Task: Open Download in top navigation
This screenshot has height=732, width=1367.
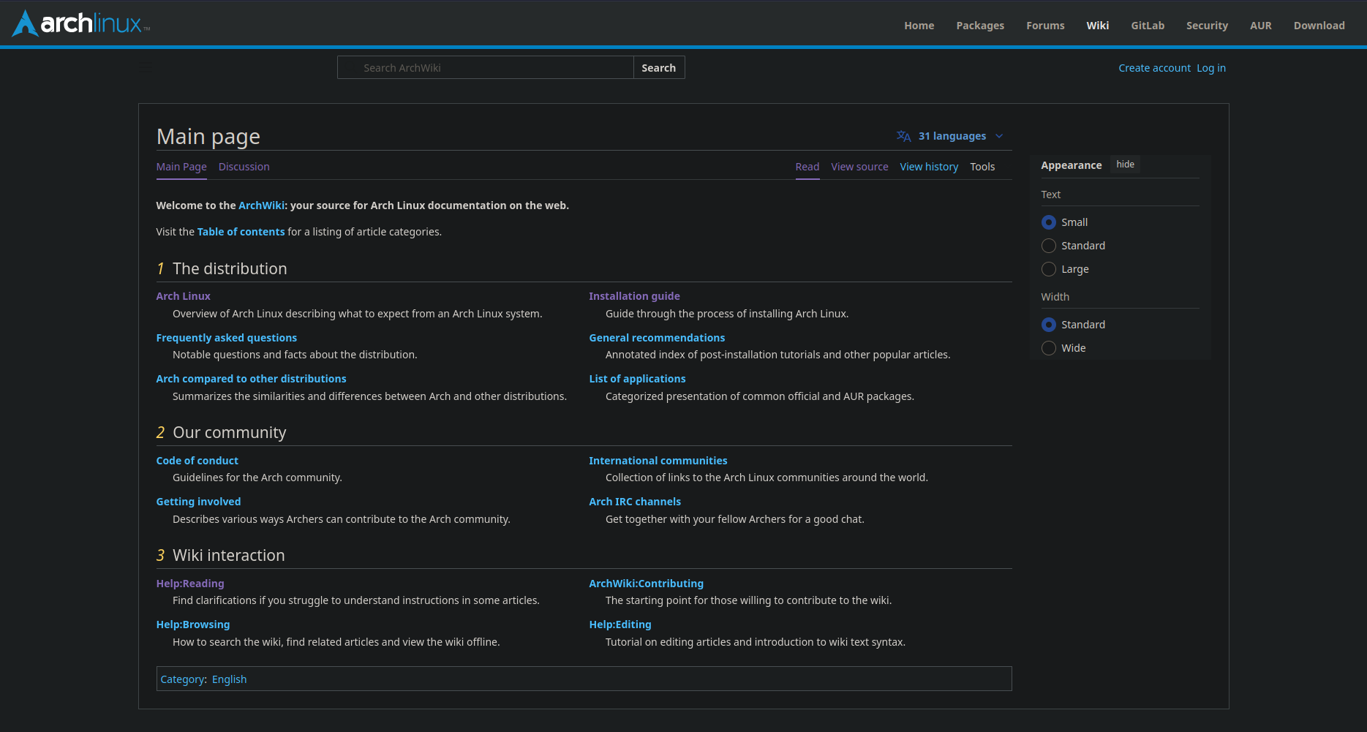Action: click(1319, 26)
